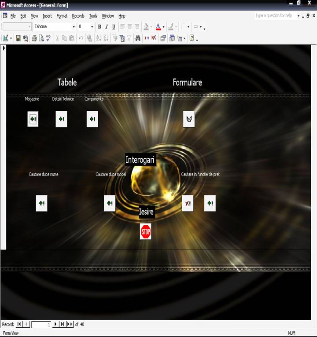
Task: Toggle italic formatting
Action: pyautogui.click(x=106, y=27)
